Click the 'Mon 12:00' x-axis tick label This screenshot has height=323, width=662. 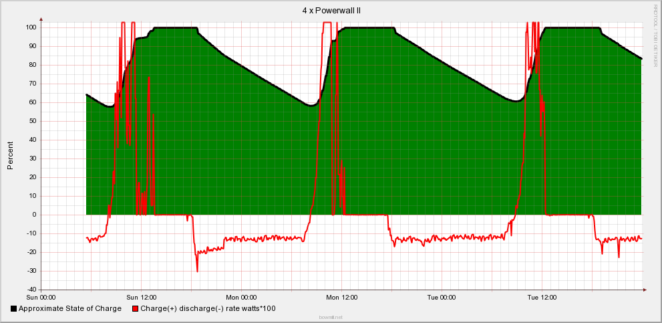pos(341,298)
